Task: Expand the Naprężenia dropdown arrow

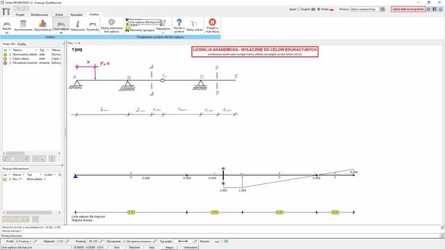Action: [x=163, y=33]
